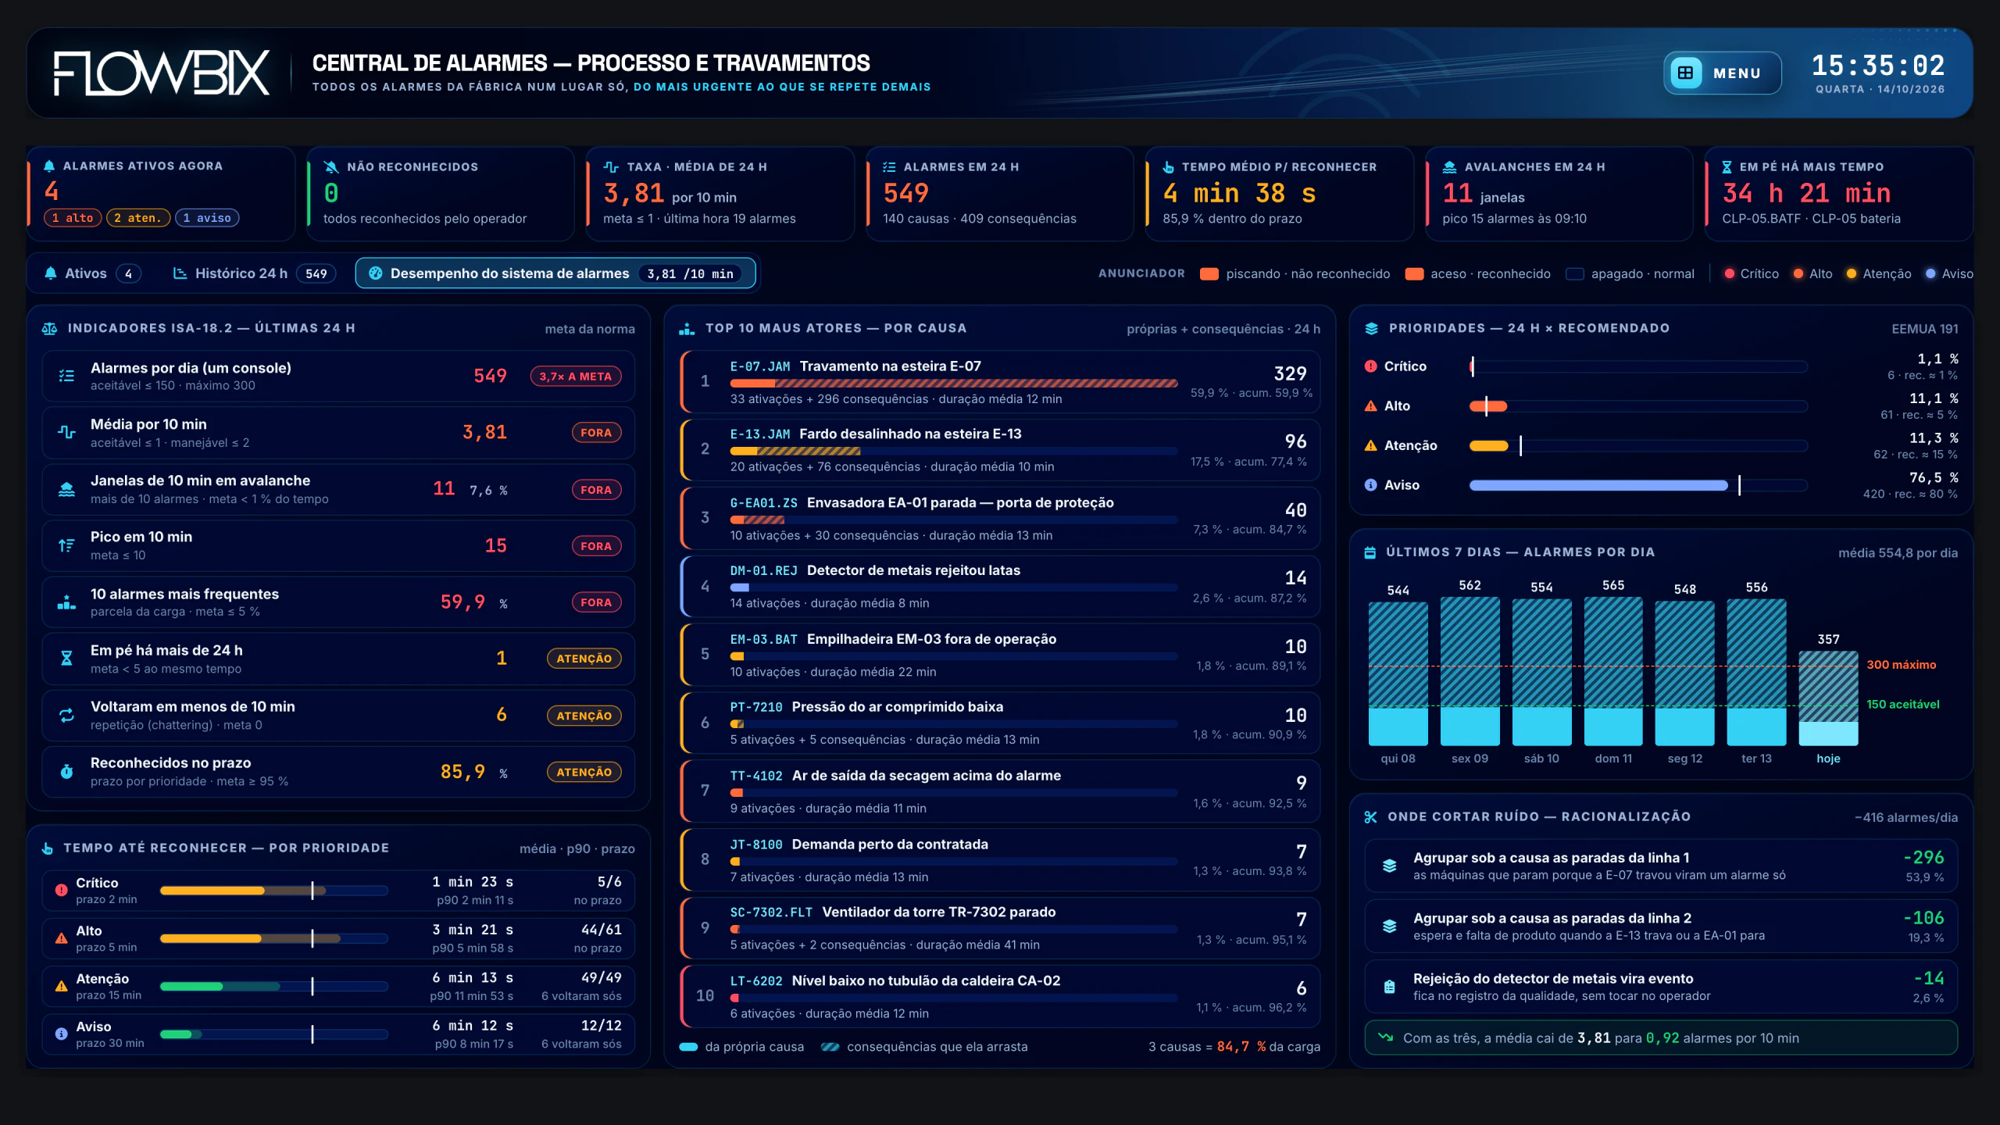
Task: Click the FORA badge on Pico em 10 min
Action: [596, 546]
